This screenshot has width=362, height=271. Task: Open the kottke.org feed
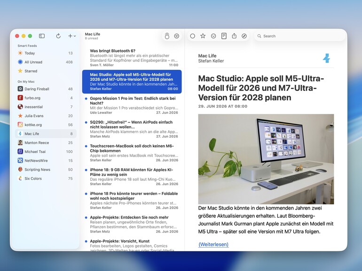pos(46,125)
